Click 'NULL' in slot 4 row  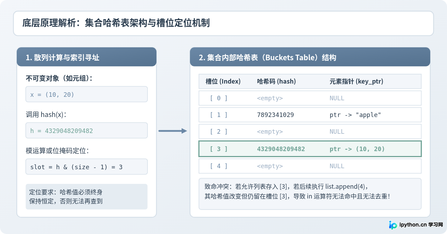click(337, 166)
